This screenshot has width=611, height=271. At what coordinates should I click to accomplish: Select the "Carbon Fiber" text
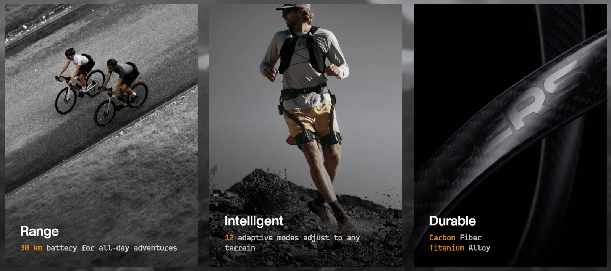coord(455,238)
